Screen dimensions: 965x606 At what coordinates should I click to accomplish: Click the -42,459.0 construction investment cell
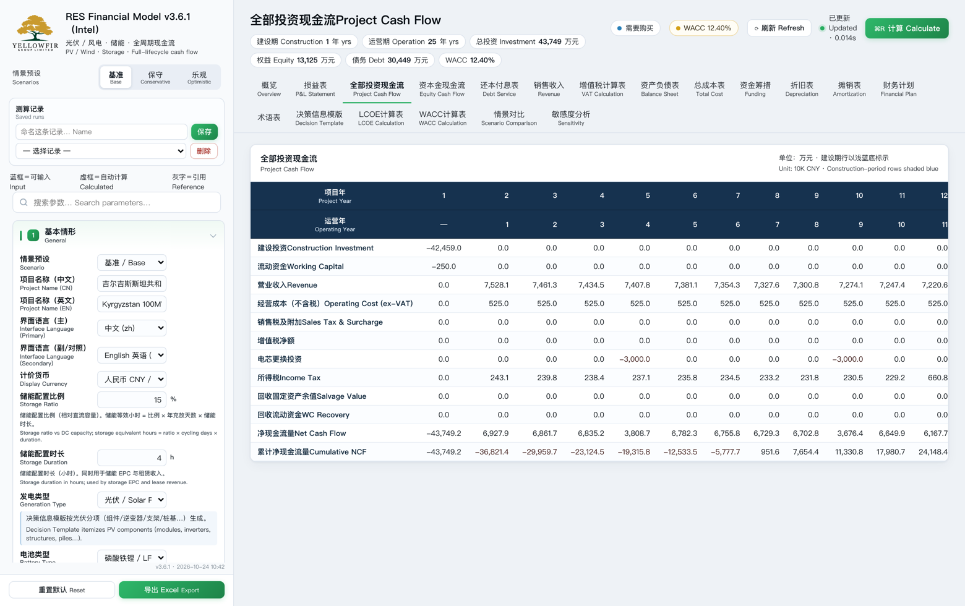tap(444, 248)
